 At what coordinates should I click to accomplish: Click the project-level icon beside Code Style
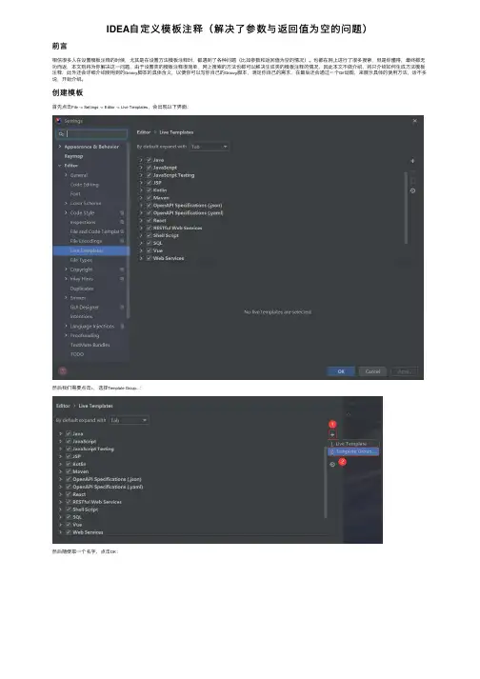coord(122,213)
